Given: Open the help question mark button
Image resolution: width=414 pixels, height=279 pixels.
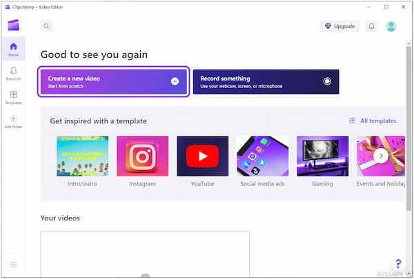Looking at the screenshot, I should 398,263.
